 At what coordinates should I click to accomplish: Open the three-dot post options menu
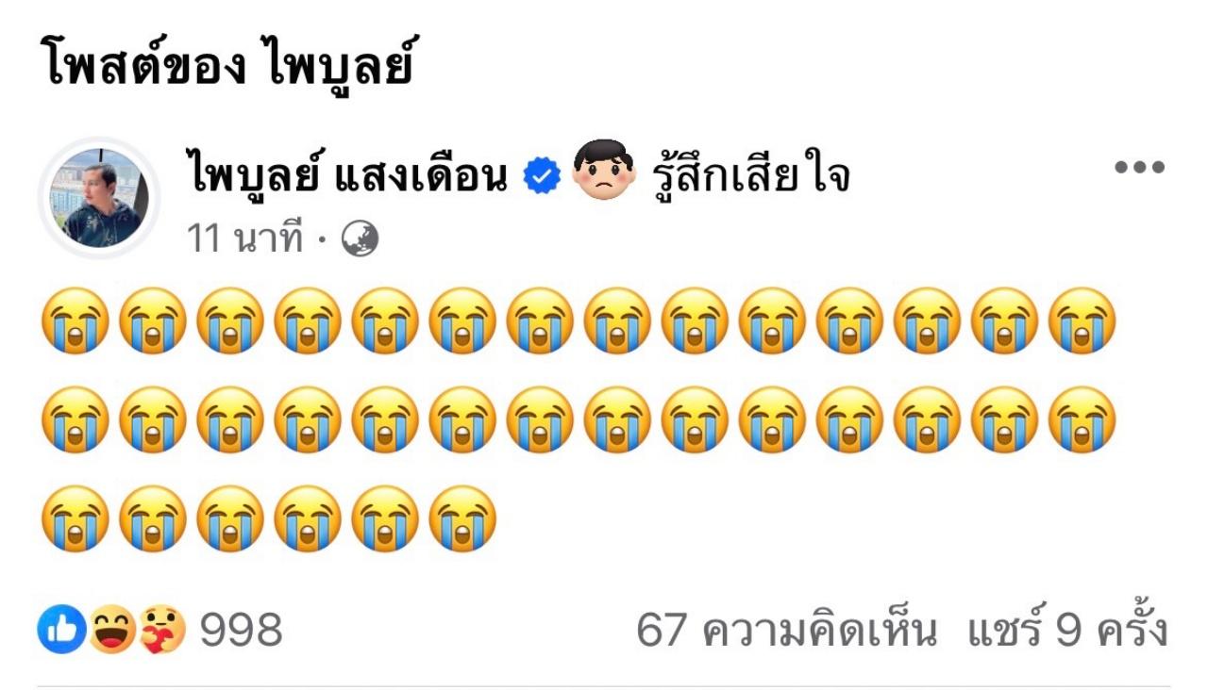click(x=1139, y=168)
